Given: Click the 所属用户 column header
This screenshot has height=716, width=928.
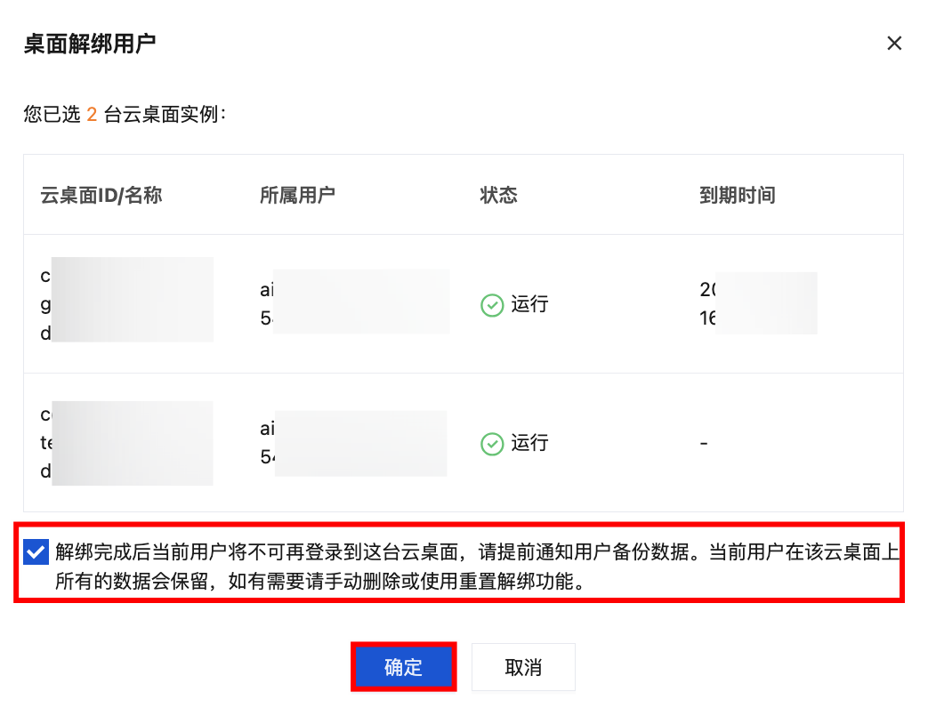Looking at the screenshot, I should (x=297, y=196).
